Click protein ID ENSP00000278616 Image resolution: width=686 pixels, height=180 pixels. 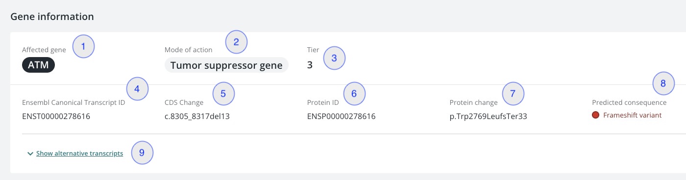(342, 117)
